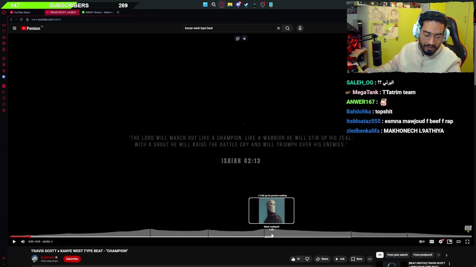Open Discord from the taskbar
The height and width of the screenshot is (267, 476).
pyautogui.click(x=238, y=4)
